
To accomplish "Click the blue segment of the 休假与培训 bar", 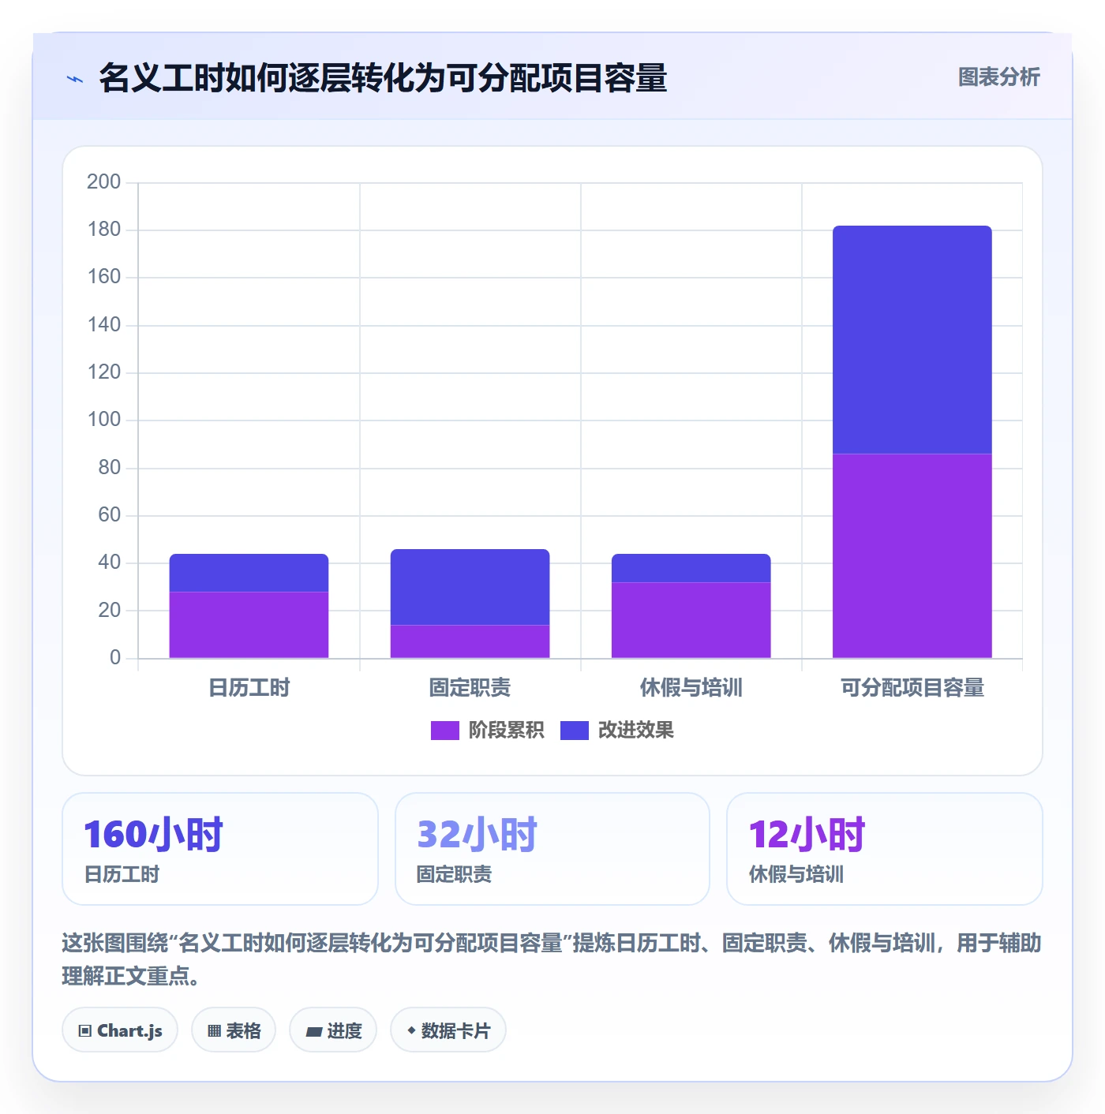I will (x=691, y=568).
